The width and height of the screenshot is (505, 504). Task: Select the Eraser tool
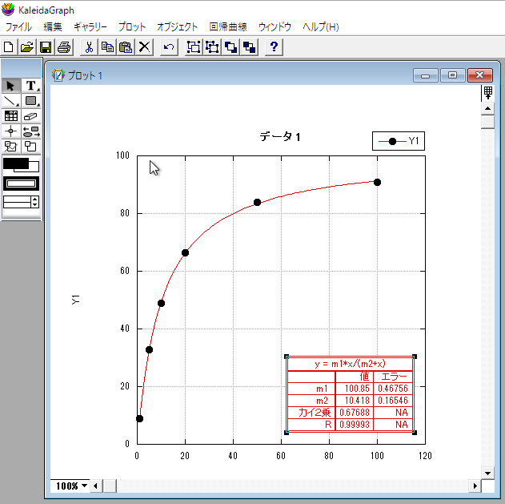point(31,116)
